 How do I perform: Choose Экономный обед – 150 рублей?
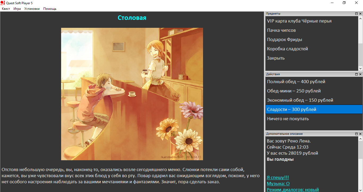pyautogui.click(x=314, y=100)
